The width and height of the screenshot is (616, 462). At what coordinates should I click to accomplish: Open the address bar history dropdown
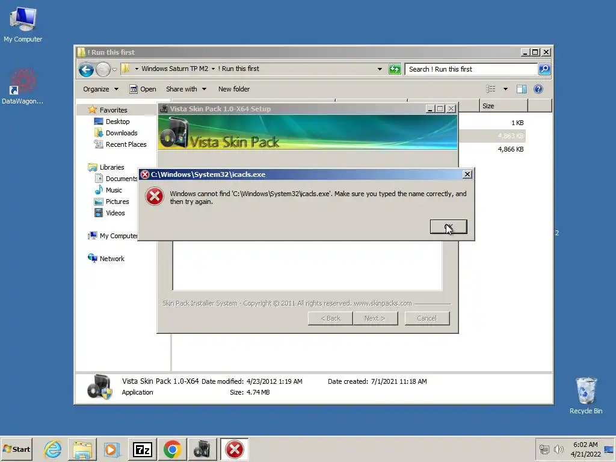[380, 69]
